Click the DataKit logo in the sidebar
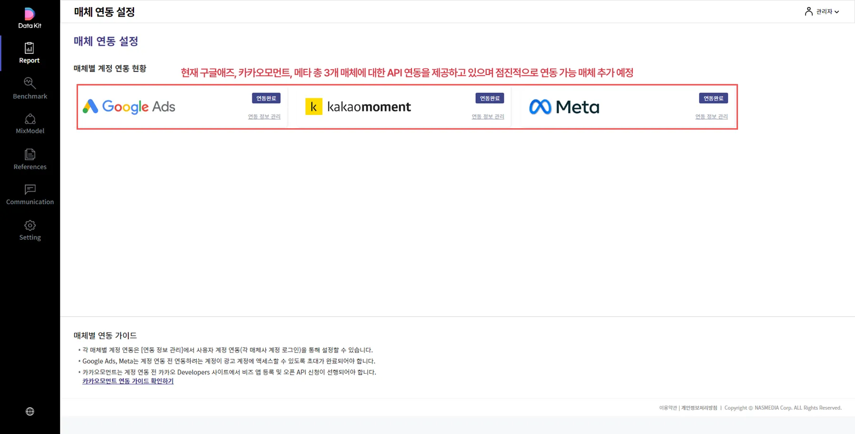 click(29, 18)
